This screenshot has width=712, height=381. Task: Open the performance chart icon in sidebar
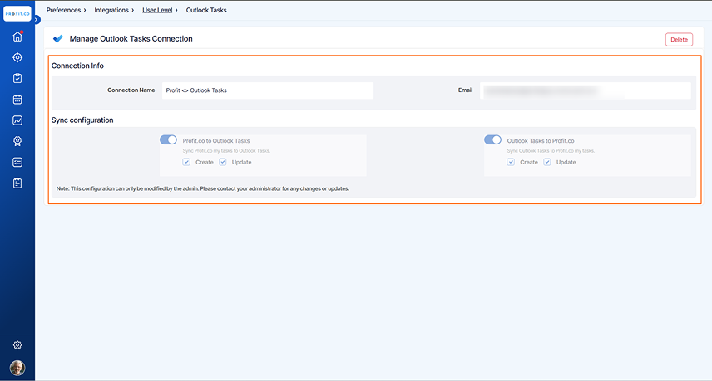click(x=17, y=120)
